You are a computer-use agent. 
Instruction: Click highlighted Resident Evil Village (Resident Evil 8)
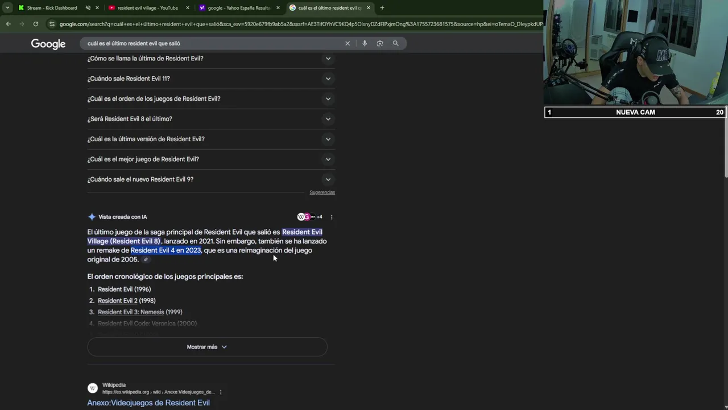(x=205, y=236)
